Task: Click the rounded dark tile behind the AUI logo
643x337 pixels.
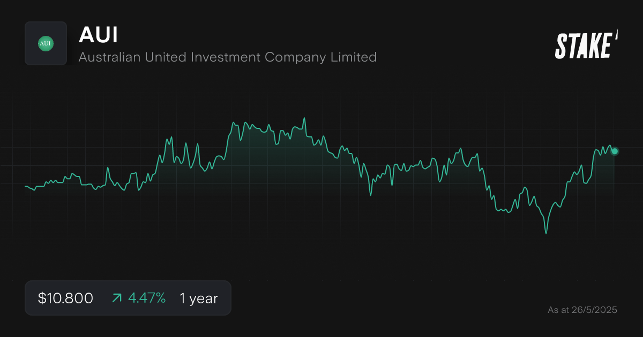Action: pos(46,43)
